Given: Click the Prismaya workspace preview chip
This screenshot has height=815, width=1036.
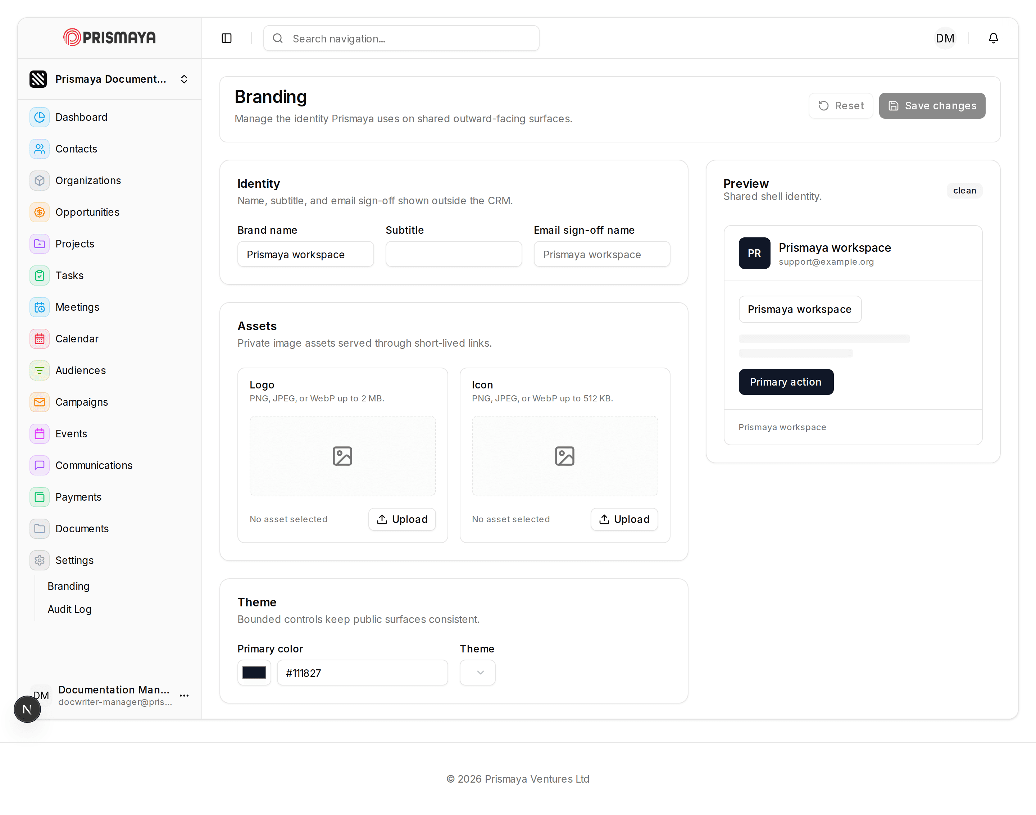Looking at the screenshot, I should point(800,309).
